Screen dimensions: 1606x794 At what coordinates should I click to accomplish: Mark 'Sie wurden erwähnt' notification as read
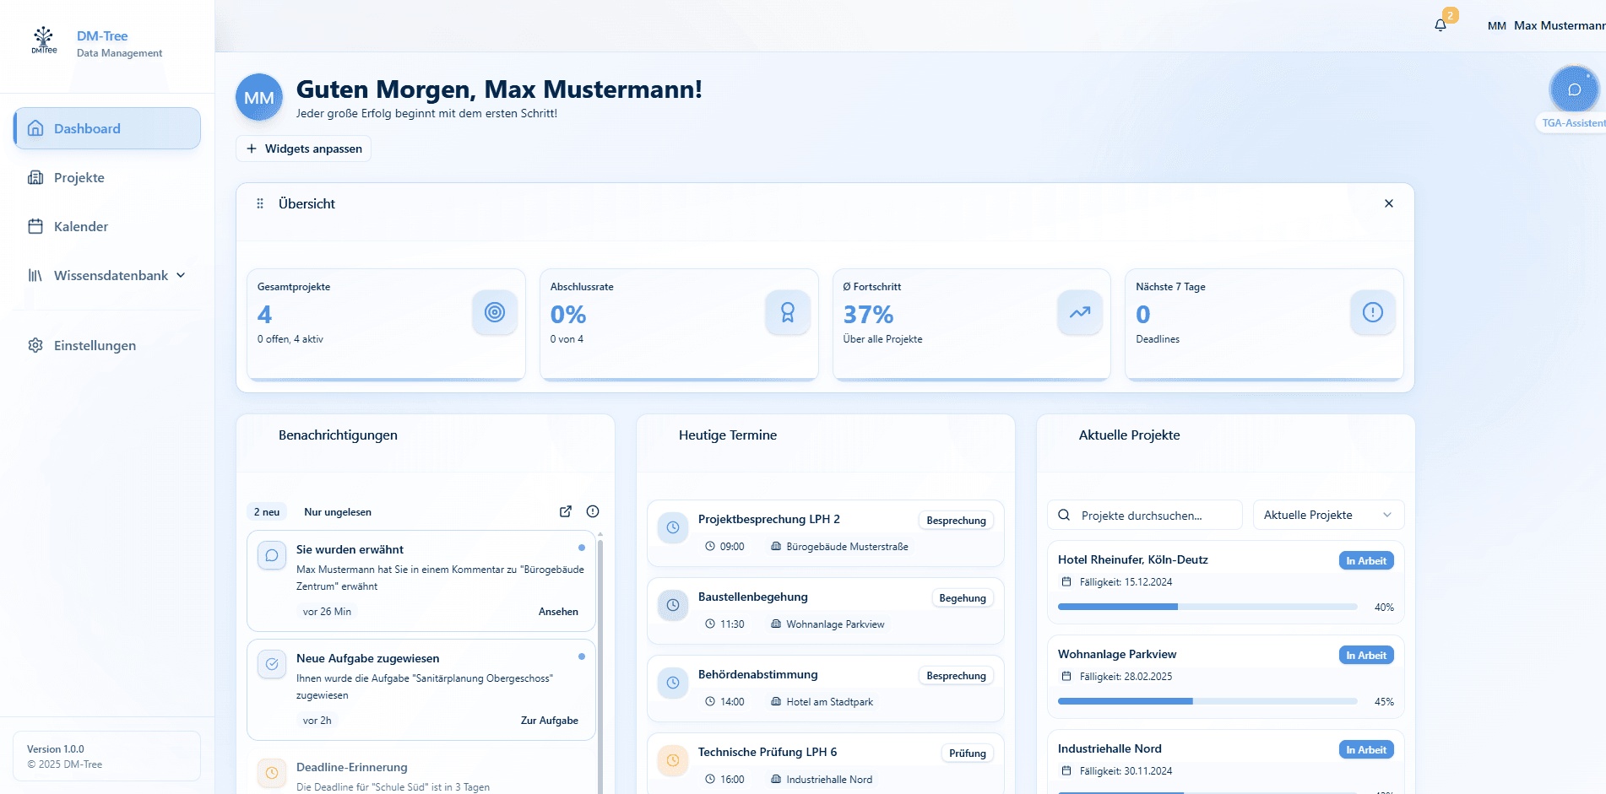[581, 548]
